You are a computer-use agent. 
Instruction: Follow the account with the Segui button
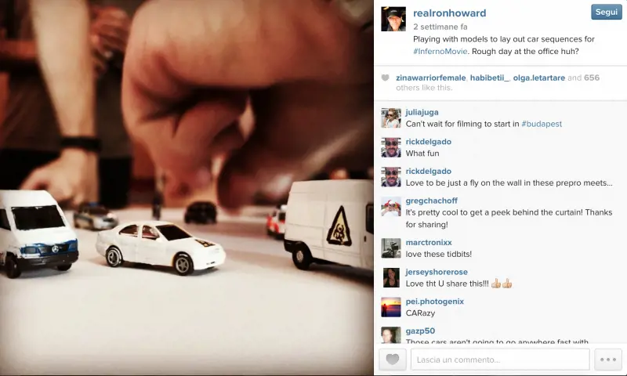[606, 12]
